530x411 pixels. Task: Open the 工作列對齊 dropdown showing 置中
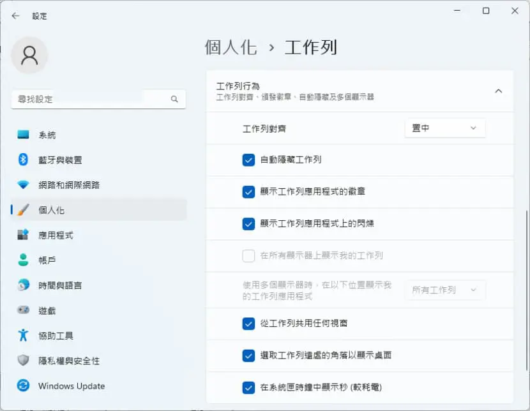(x=445, y=128)
